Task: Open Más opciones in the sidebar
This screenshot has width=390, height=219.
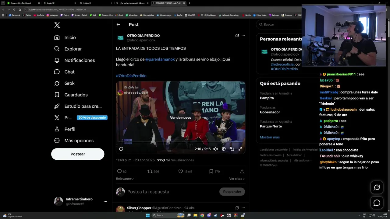Action: (x=74, y=141)
